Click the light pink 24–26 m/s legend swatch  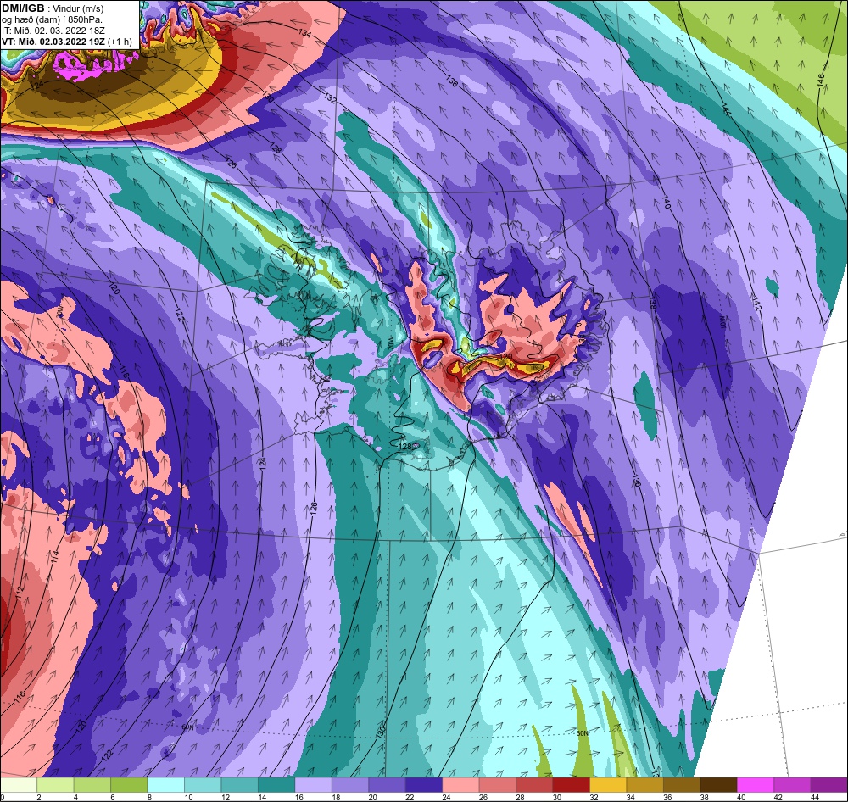pos(460,784)
